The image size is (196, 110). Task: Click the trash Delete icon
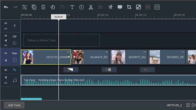[x=43, y=7]
